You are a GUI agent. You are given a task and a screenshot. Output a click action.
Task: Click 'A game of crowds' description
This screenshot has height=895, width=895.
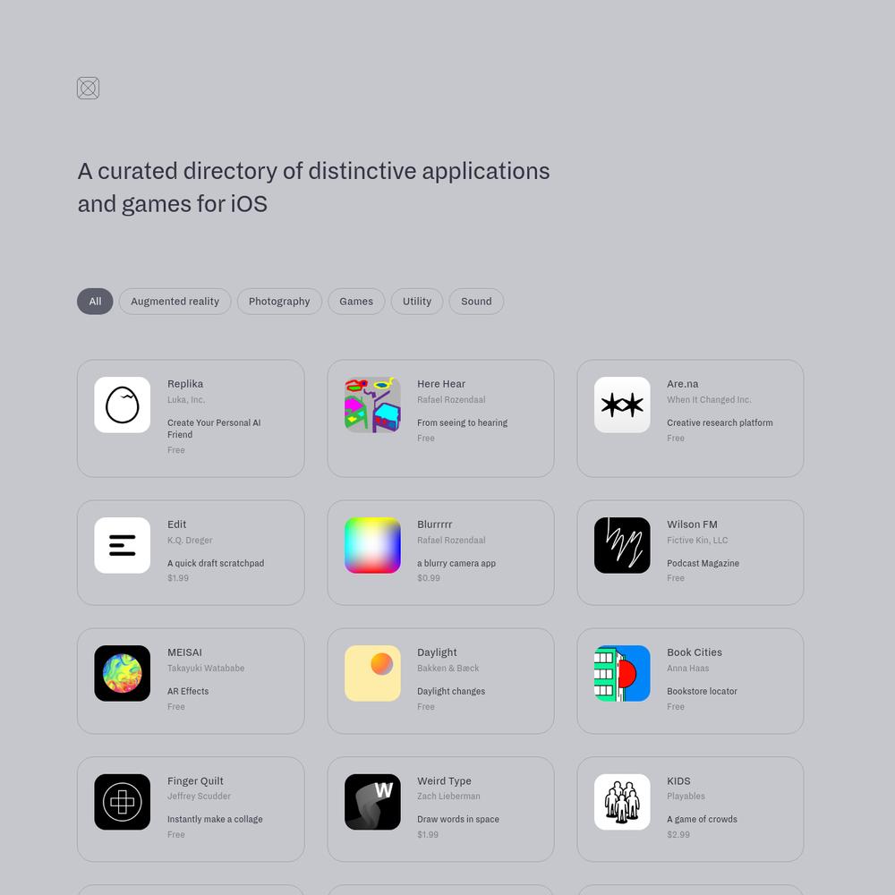coord(702,819)
